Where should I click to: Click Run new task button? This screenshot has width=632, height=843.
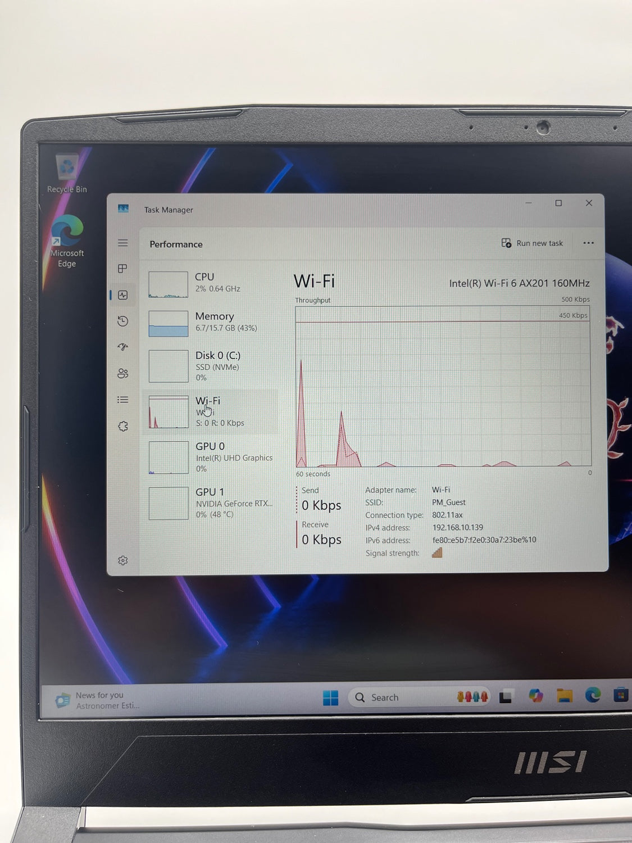[532, 243]
